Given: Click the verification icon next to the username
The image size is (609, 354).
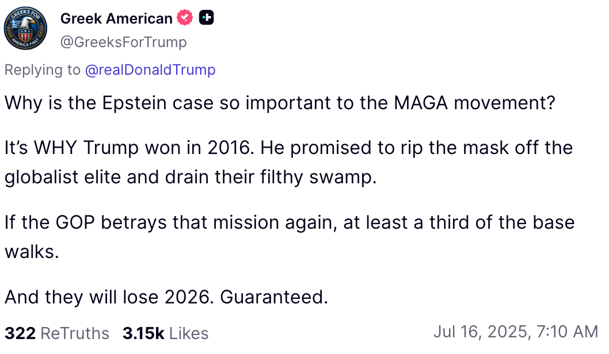Looking at the screenshot, I should [184, 17].
